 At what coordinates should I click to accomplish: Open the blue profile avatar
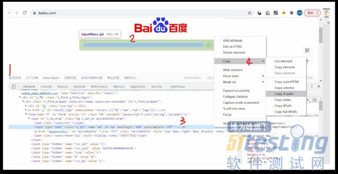pos(300,13)
